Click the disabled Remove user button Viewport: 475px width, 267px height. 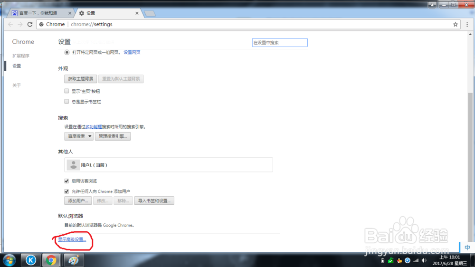click(x=123, y=200)
